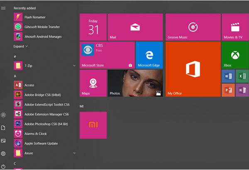Open Pictures from the sidebar
Image resolution: width=249 pixels, height=170 pixels.
(x=3, y=141)
